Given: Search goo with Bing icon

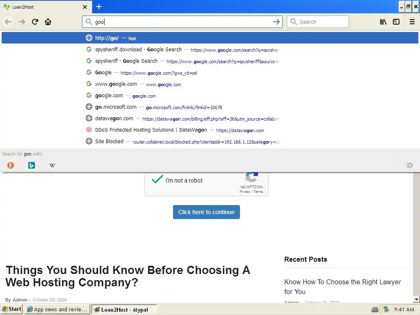Looking at the screenshot, I should (32, 165).
